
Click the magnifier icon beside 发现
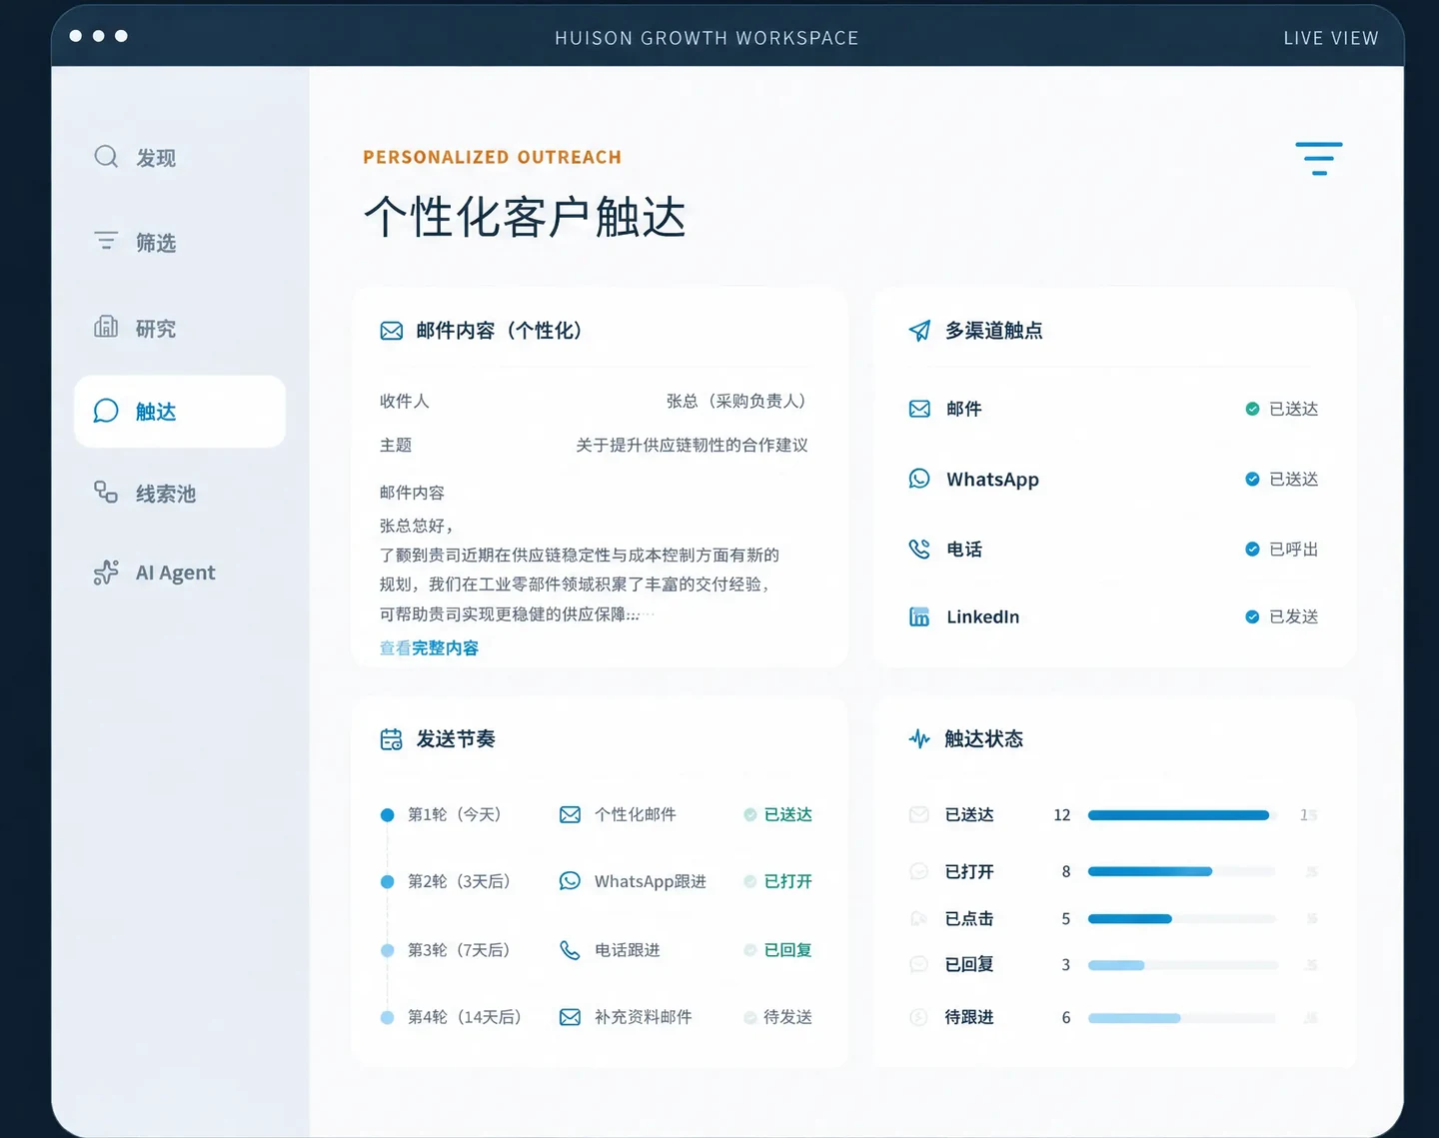(106, 157)
